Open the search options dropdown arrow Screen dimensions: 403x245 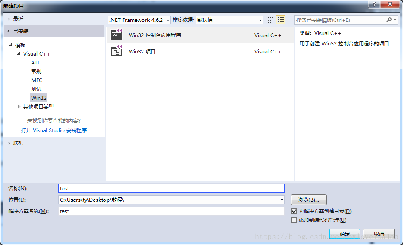click(x=395, y=20)
